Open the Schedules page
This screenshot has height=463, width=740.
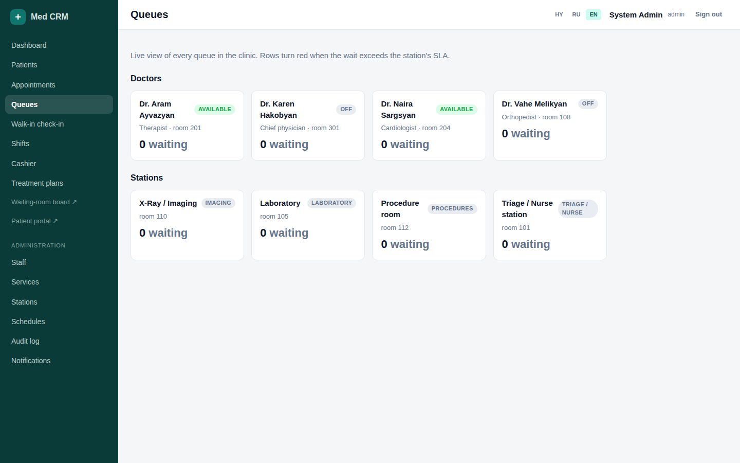pos(59,322)
